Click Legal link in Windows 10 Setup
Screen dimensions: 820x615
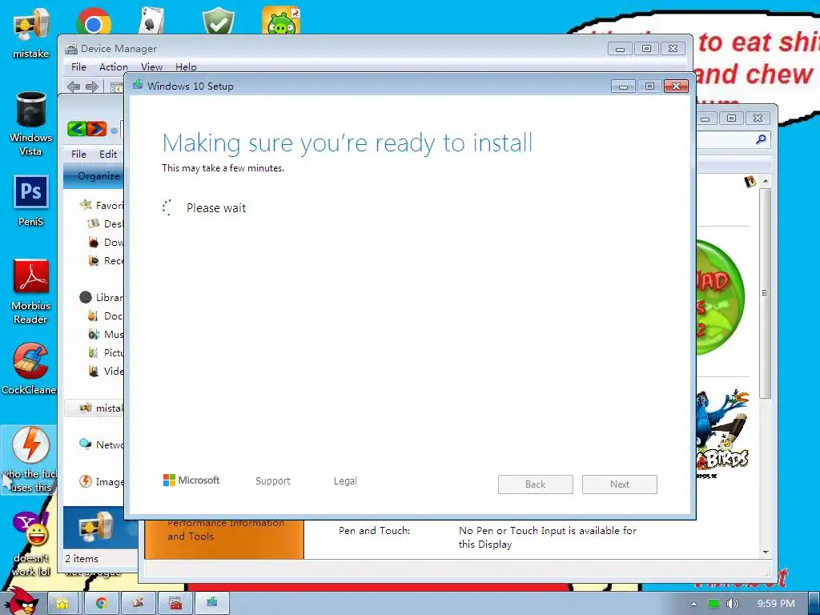[345, 481]
